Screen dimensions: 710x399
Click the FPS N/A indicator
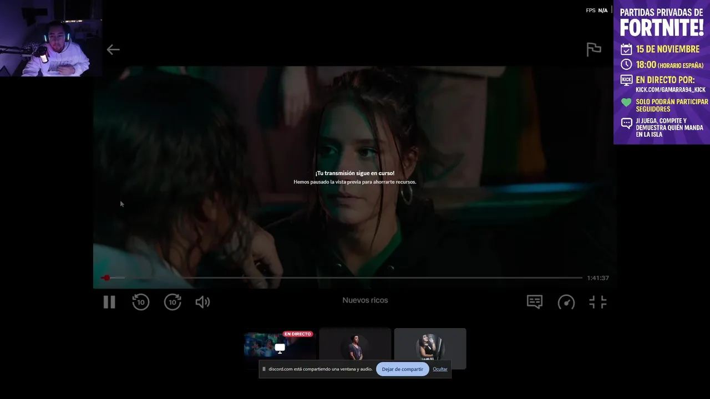[597, 11]
